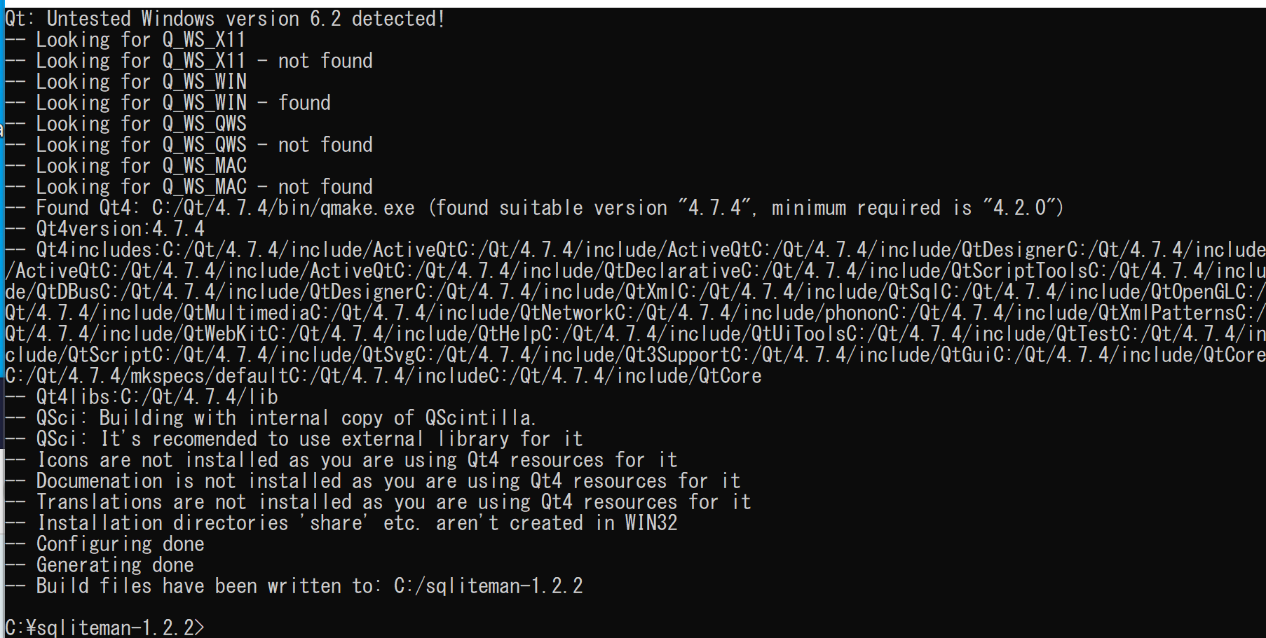Screen dimensions: 1266x638
Task: Click the 'Qt: Untested Windows version 6.2 detected!' line
Action: [x=225, y=19]
